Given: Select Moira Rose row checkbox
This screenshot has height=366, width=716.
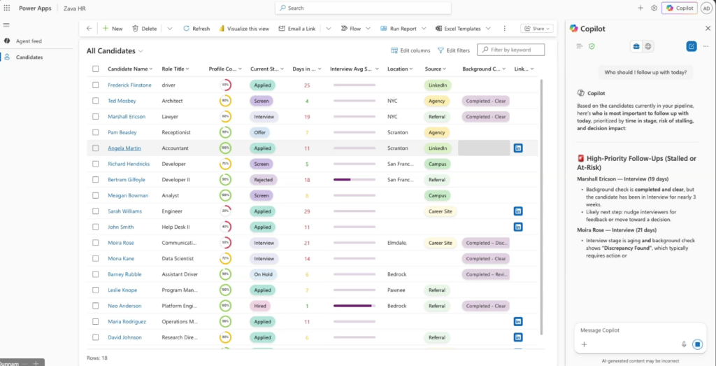Looking at the screenshot, I should [96, 243].
